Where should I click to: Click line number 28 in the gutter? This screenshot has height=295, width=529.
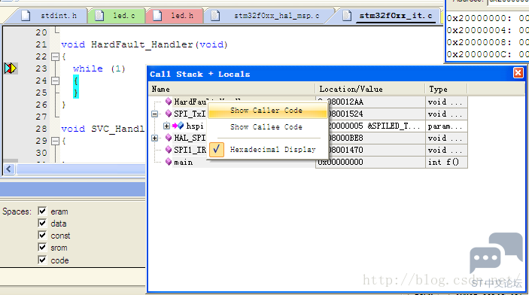coord(41,129)
